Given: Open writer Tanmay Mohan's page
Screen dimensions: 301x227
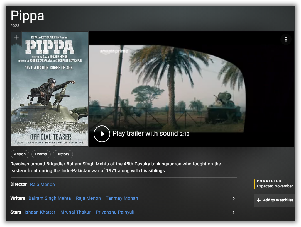Looking at the screenshot, I should pos(122,198).
